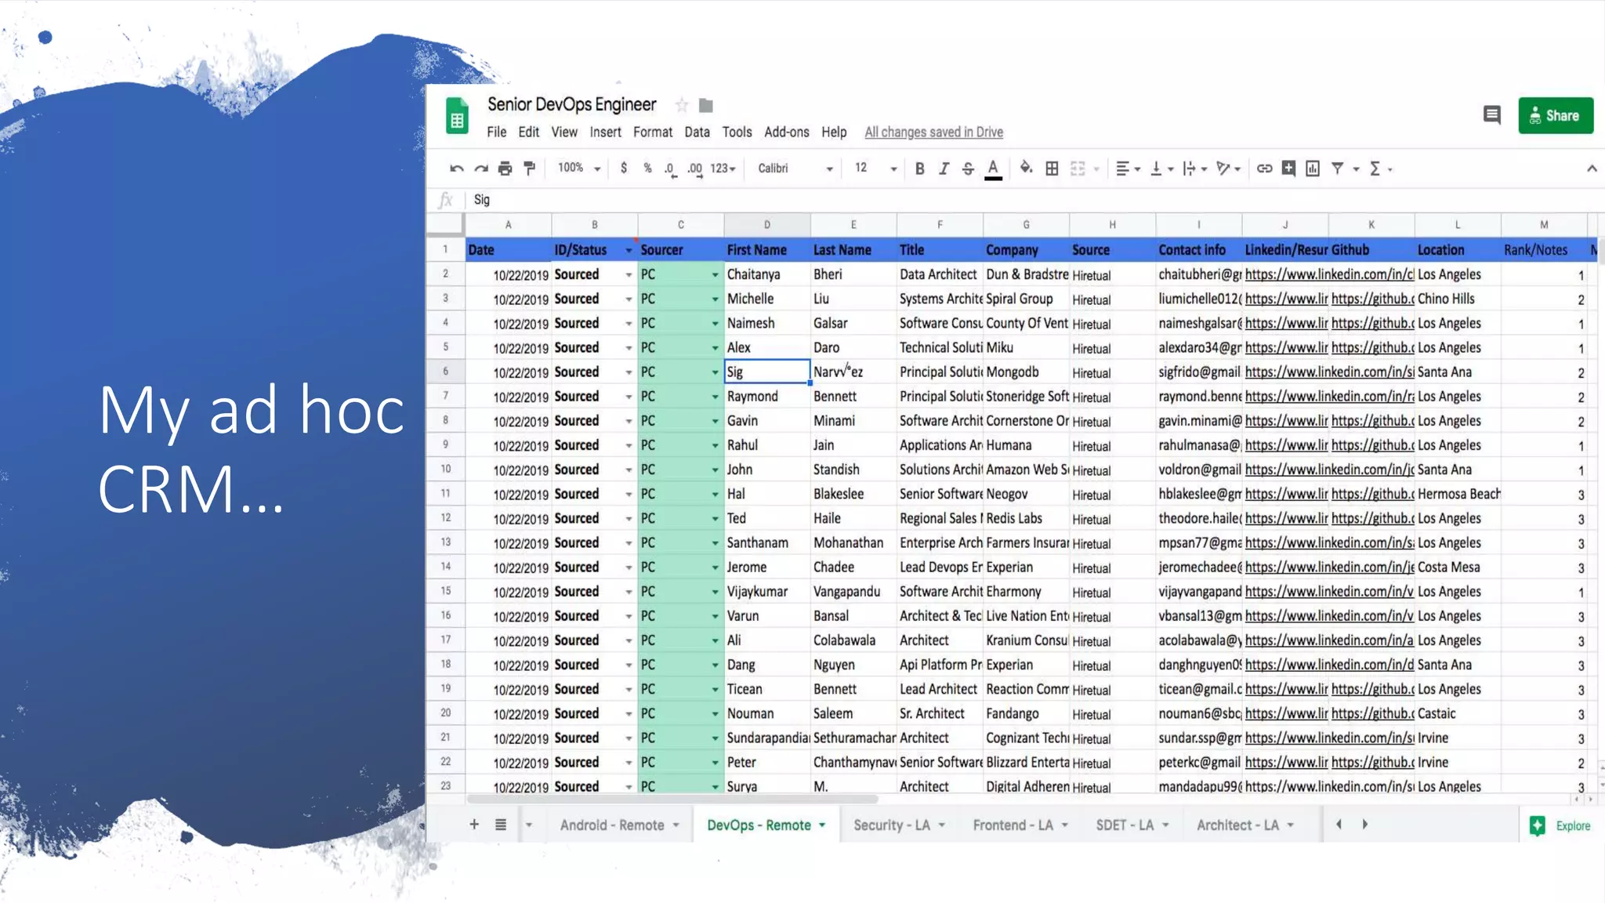Open the File menu
Viewport: 1605px width, 903px height.
[496, 132]
